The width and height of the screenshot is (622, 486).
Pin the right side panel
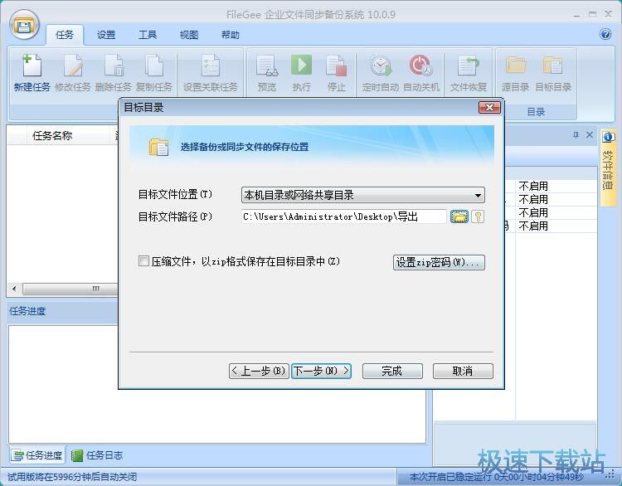point(576,135)
